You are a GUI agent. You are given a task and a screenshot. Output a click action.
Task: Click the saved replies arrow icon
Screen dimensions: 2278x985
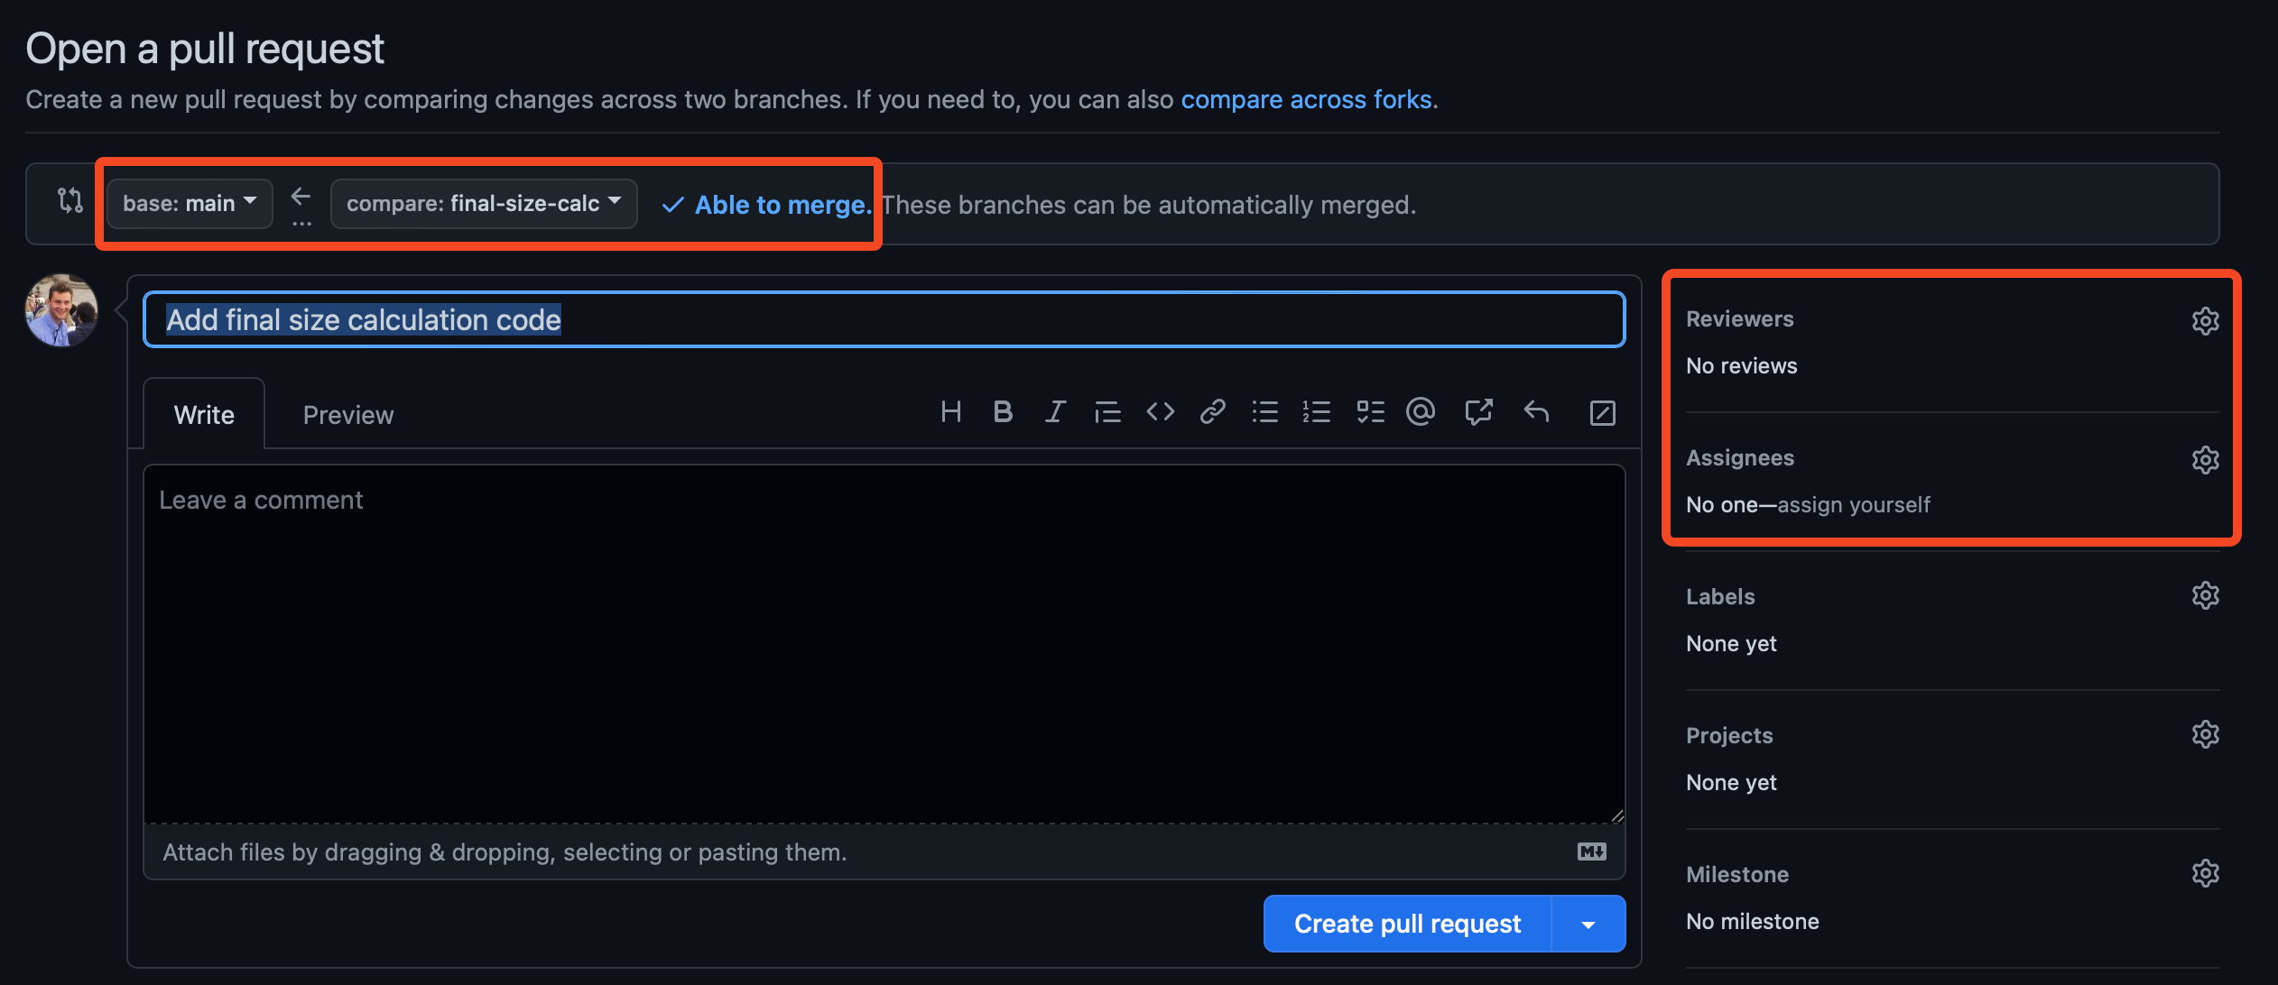click(x=1536, y=412)
